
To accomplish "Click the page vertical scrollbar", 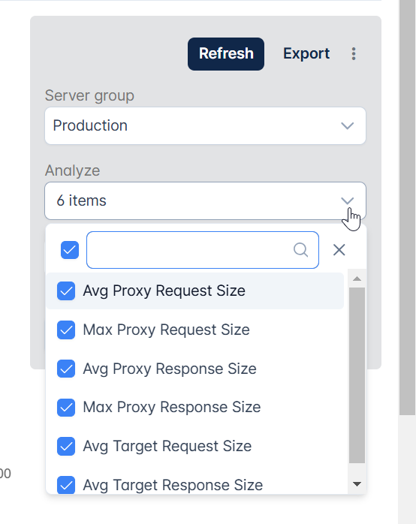I will (407, 207).
